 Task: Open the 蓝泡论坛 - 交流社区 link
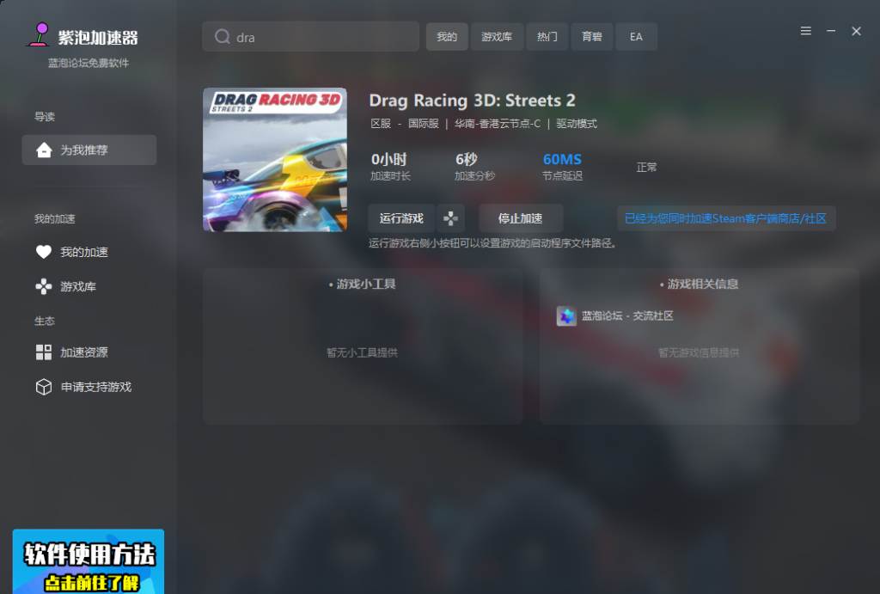coord(627,316)
